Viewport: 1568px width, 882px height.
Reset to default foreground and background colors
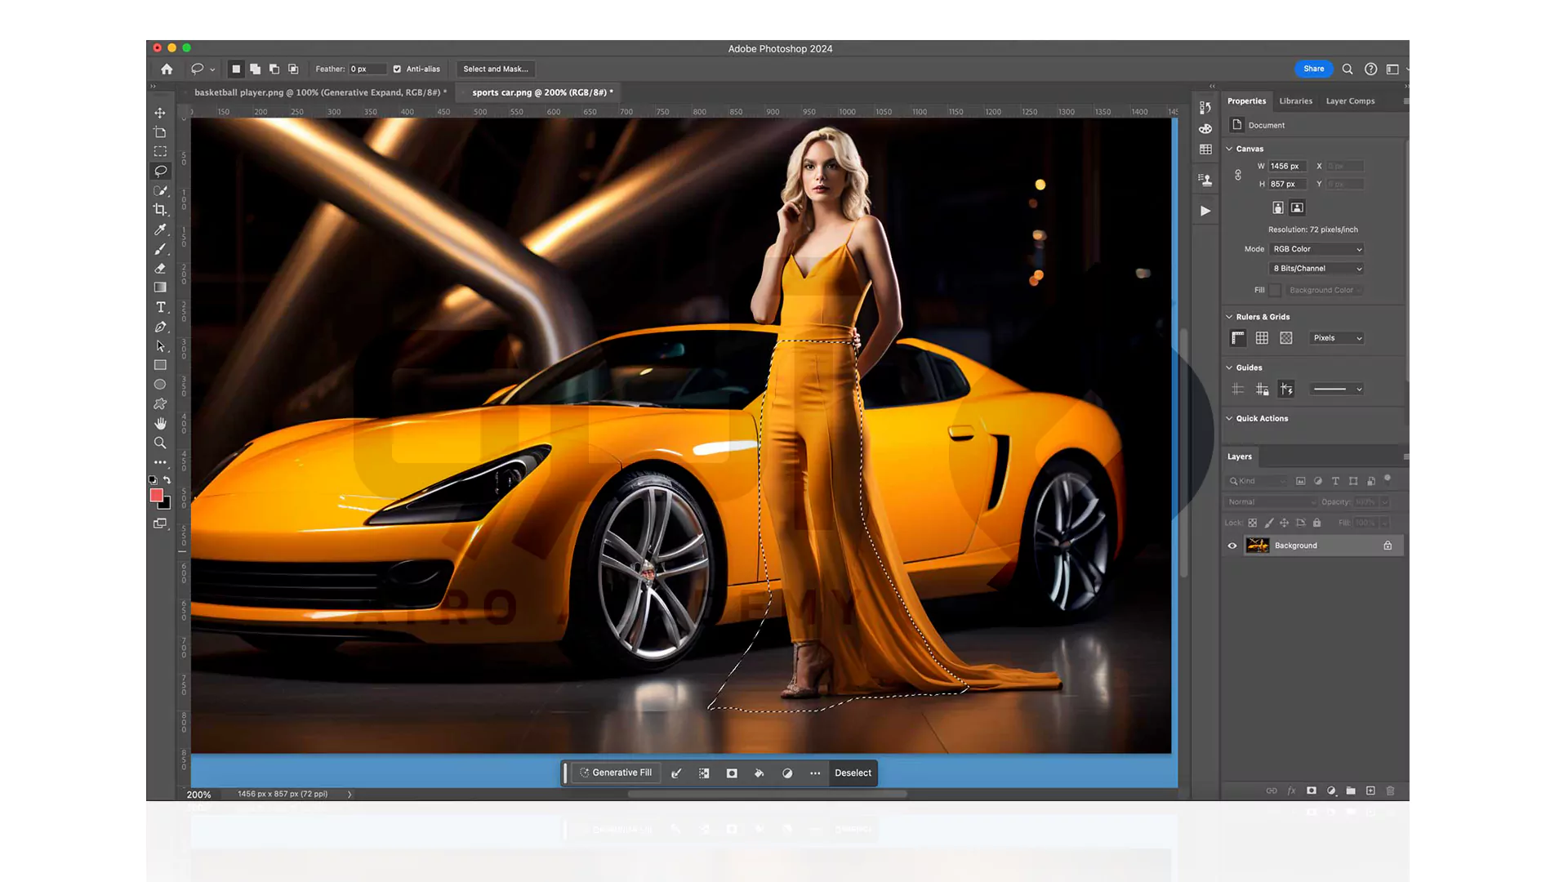pos(153,480)
